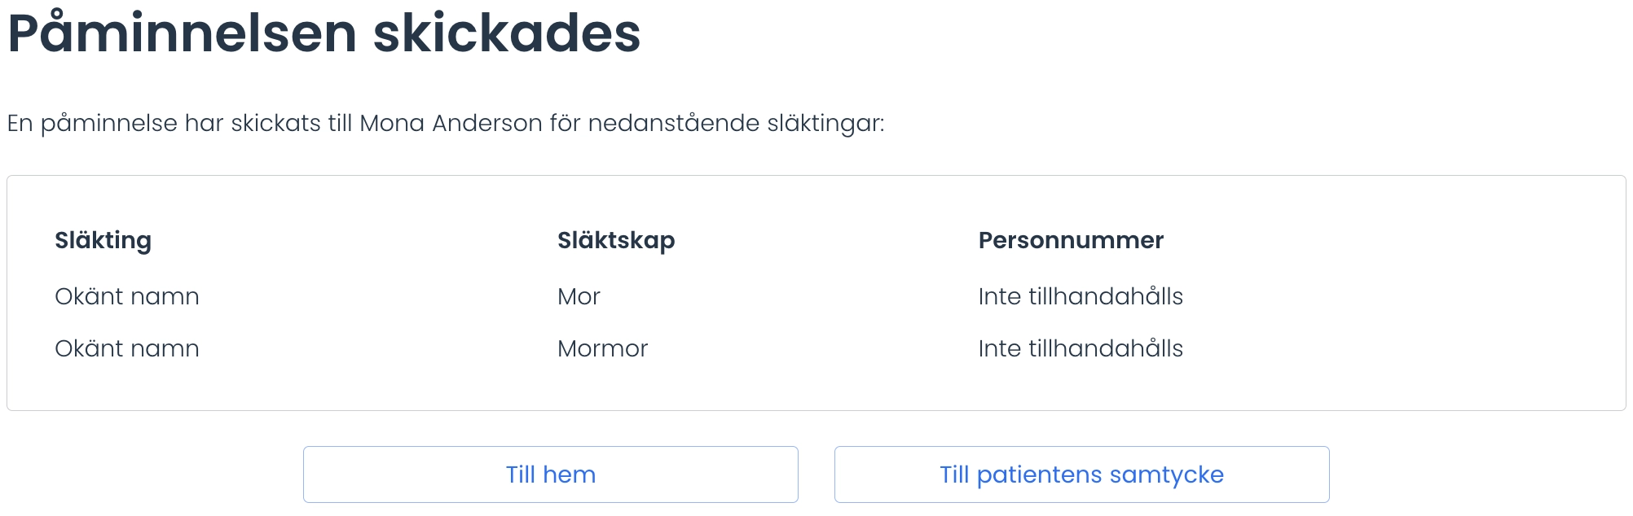The width and height of the screenshot is (1633, 516).
Task: Click the Personnummer column header
Action: pos(1071,241)
